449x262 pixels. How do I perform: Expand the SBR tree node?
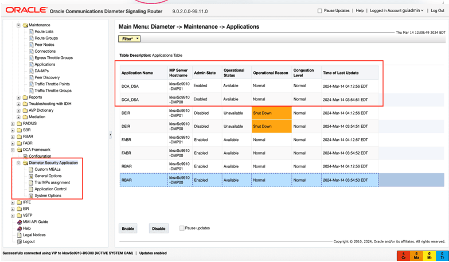point(13,130)
